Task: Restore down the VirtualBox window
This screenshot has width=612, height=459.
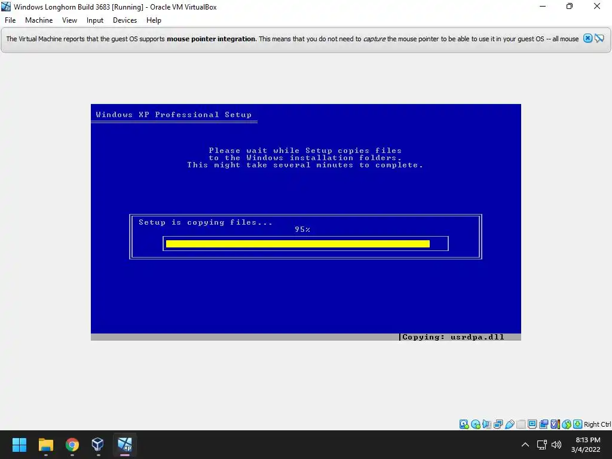Action: 570,6
